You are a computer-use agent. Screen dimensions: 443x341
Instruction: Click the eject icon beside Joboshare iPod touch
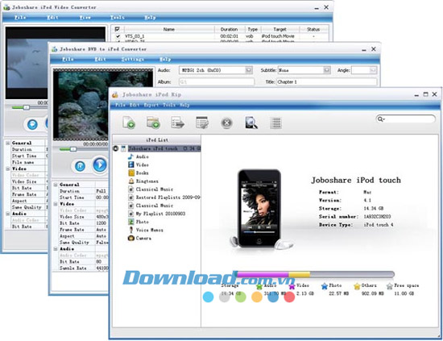tap(115, 148)
